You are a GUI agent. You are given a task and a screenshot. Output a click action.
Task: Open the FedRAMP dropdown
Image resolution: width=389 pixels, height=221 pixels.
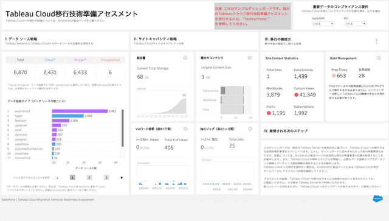[x=323, y=24]
